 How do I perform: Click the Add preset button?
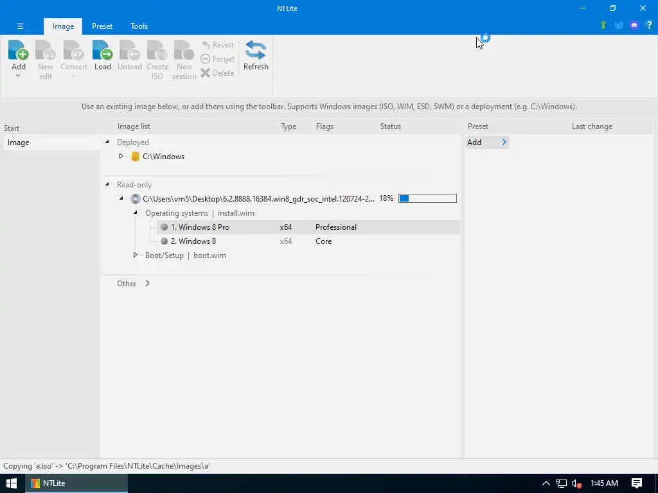coord(487,143)
